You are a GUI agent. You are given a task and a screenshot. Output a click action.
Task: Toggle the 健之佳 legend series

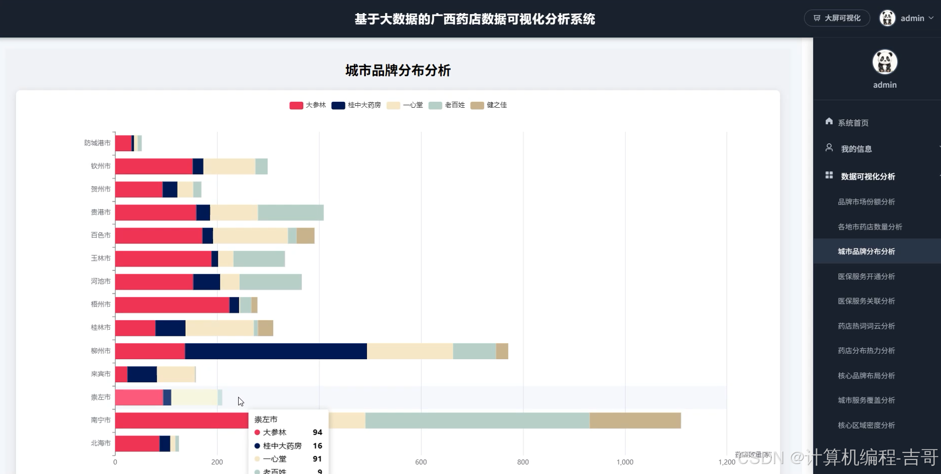click(489, 105)
